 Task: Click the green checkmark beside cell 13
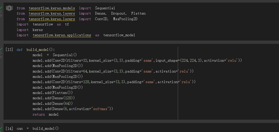pyautogui.click(x=1, y=49)
